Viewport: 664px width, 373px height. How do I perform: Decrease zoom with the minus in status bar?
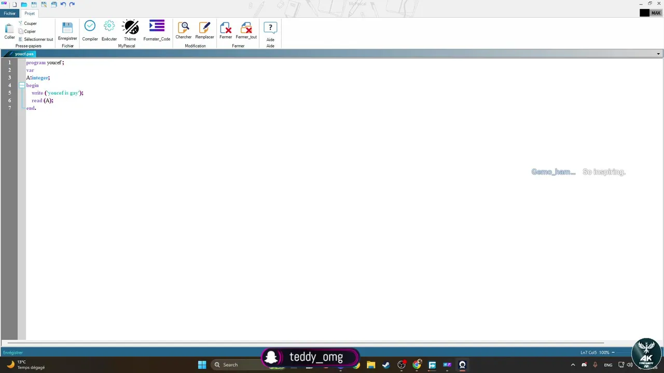tap(613, 352)
